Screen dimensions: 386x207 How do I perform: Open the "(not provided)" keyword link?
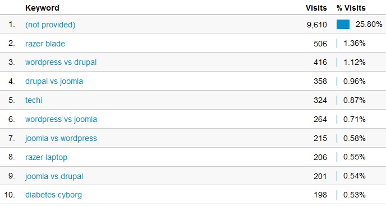[50, 25]
